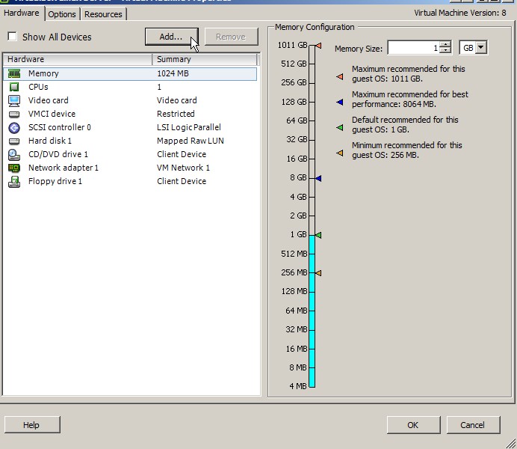Image resolution: width=517 pixels, height=449 pixels.
Task: Click the 512 MB label on memory scale
Action: tap(294, 254)
